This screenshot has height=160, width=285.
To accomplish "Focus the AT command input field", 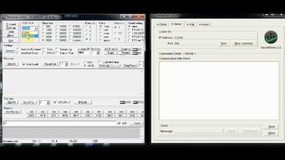I will coord(59,124).
